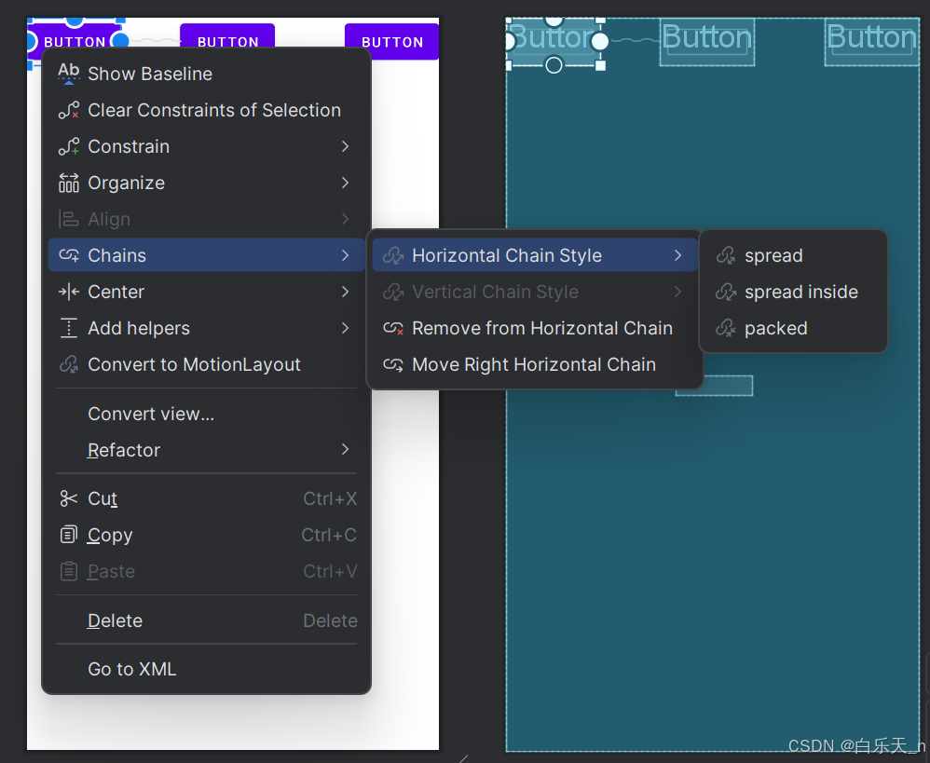
Task: Select Go to XML
Action: pyautogui.click(x=206, y=669)
